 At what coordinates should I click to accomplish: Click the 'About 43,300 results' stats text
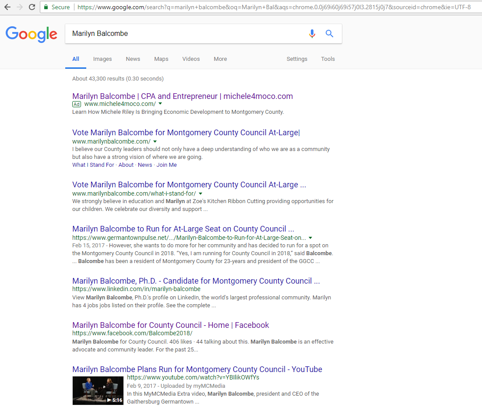tap(118, 79)
